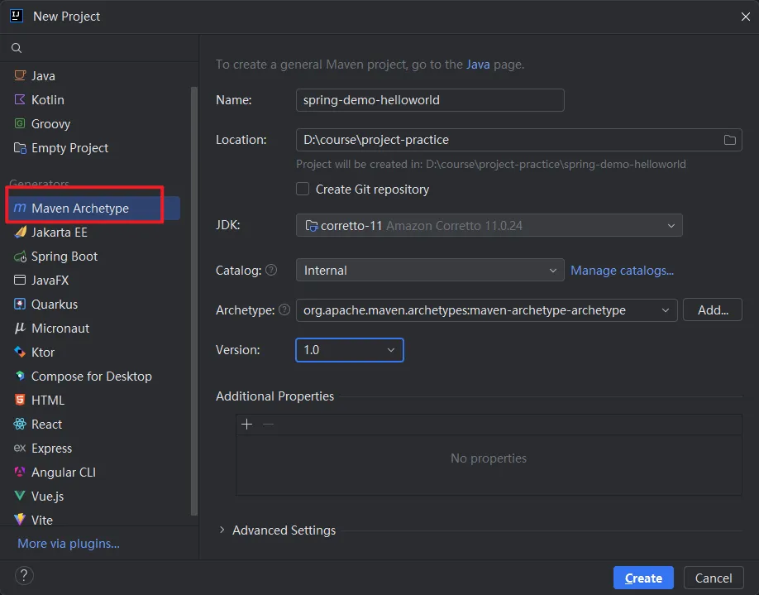
Task: Click the Quarkus logo icon
Action: (x=20, y=305)
